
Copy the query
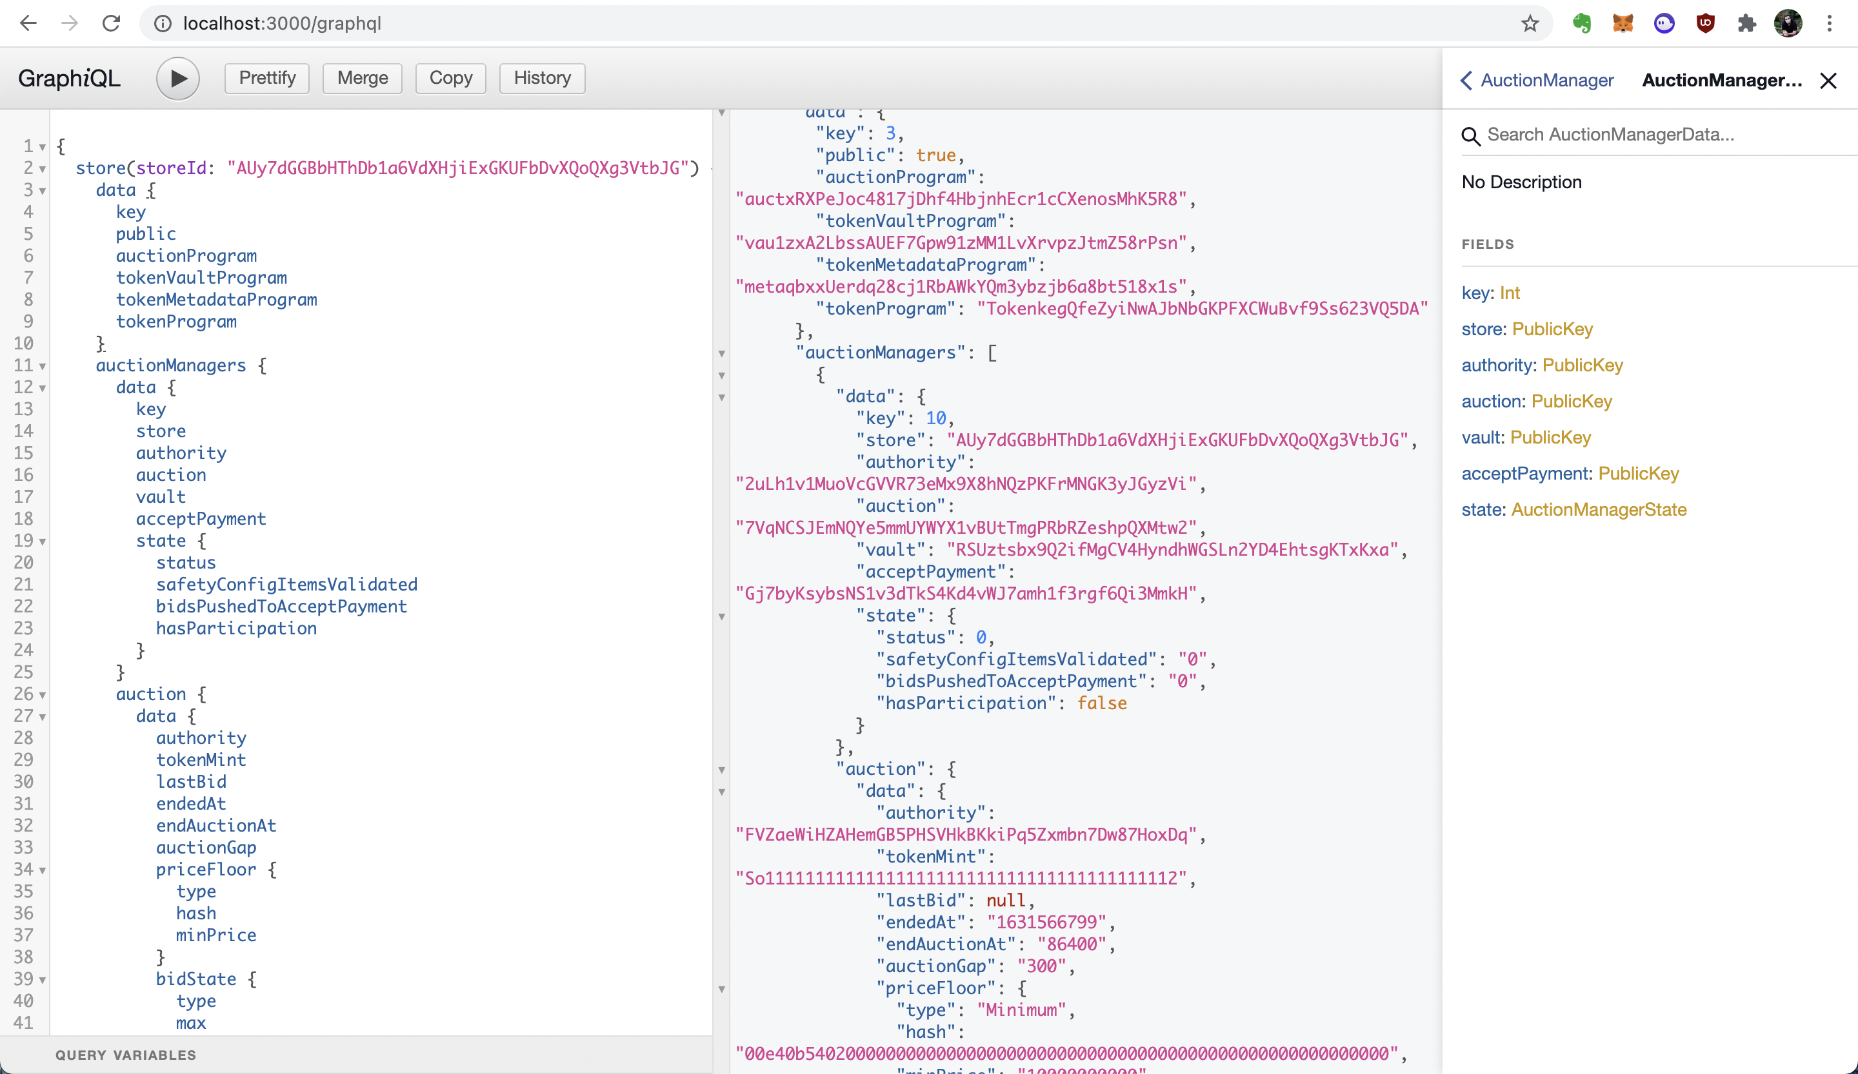450,78
